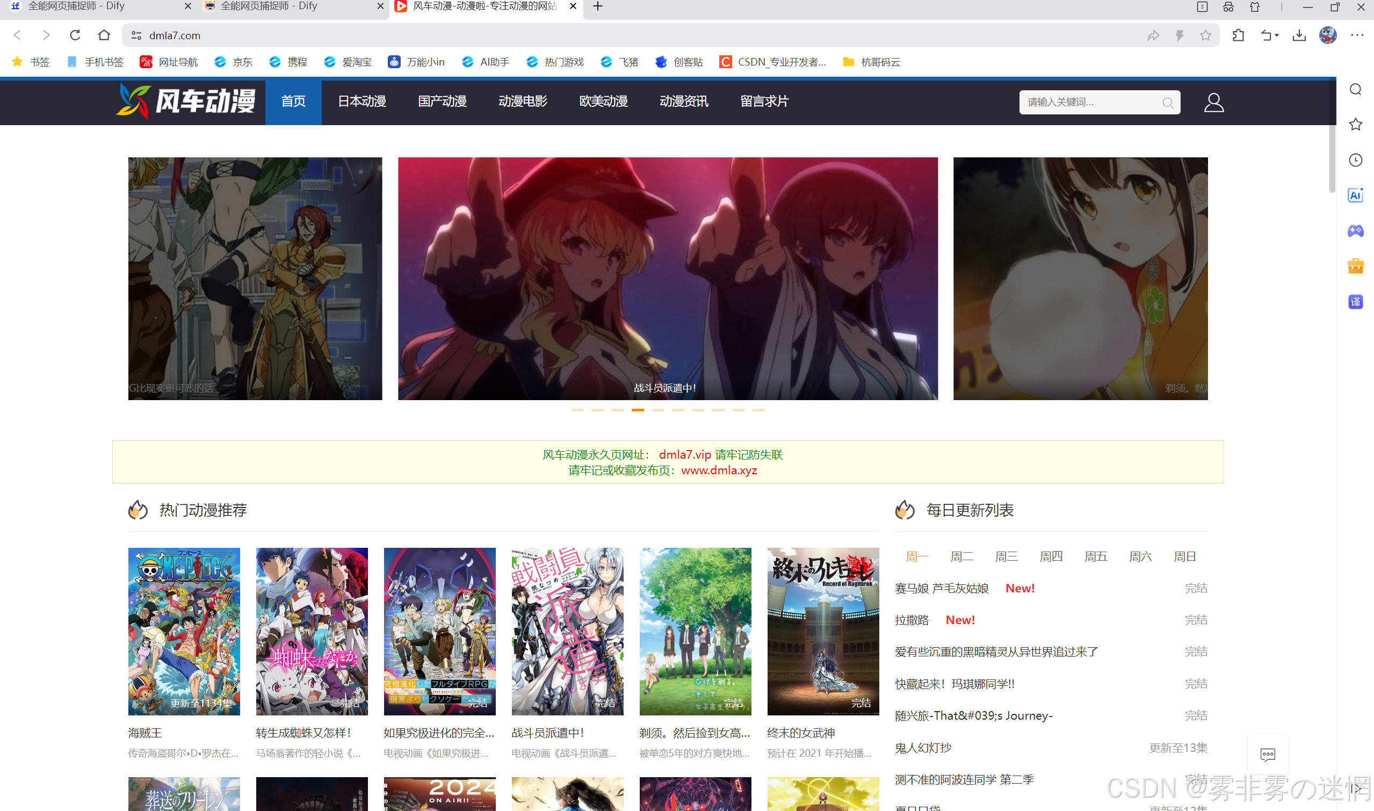Click the first carousel indicator dash
The width and height of the screenshot is (1374, 811).
coord(577,410)
